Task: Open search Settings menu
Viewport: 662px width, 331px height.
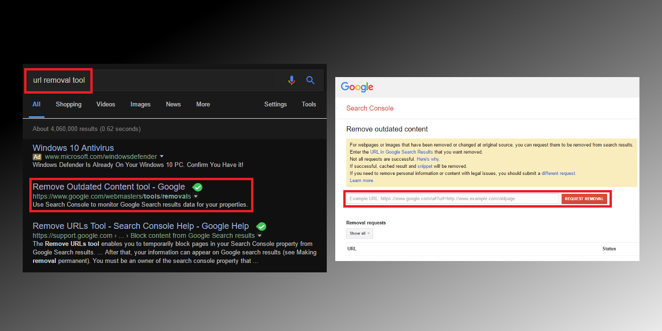Action: [276, 105]
